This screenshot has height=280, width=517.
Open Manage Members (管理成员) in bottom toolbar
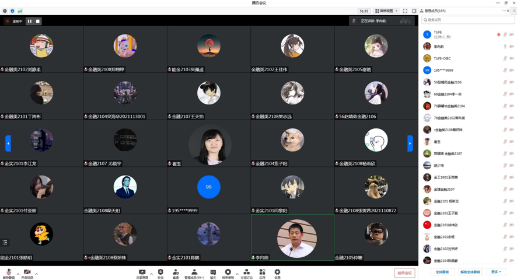(x=194, y=273)
